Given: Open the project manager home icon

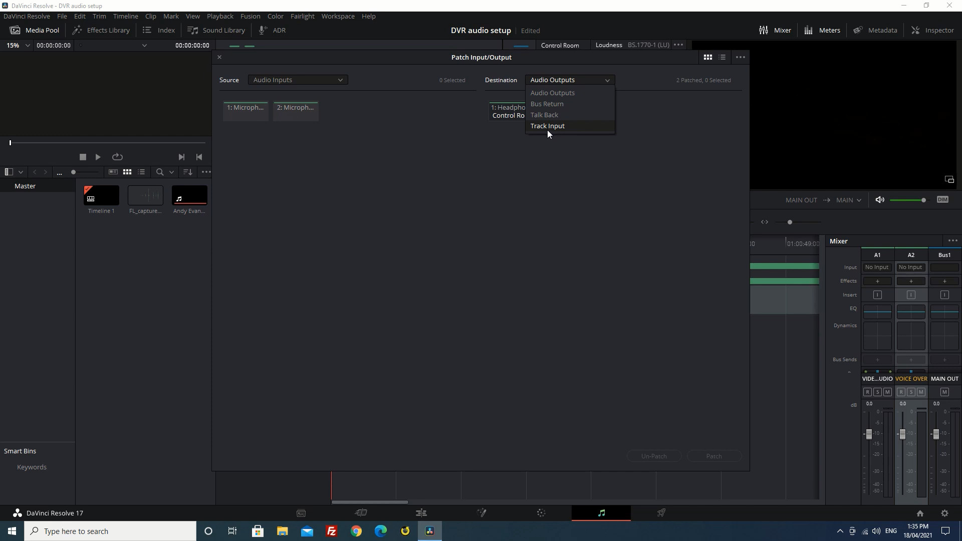Looking at the screenshot, I should coord(920,513).
